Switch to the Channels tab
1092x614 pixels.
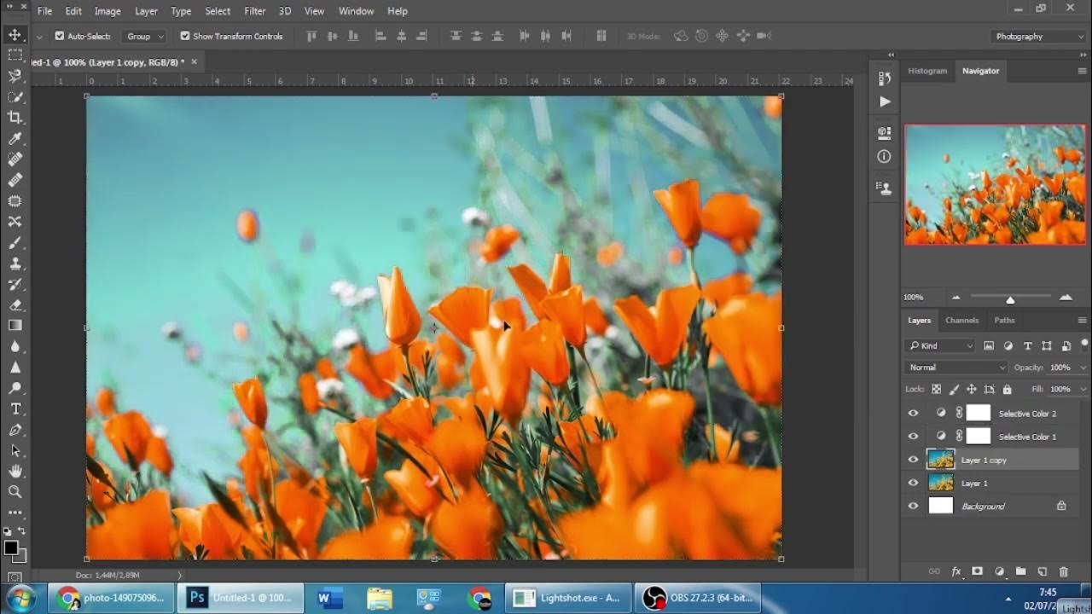coord(961,320)
